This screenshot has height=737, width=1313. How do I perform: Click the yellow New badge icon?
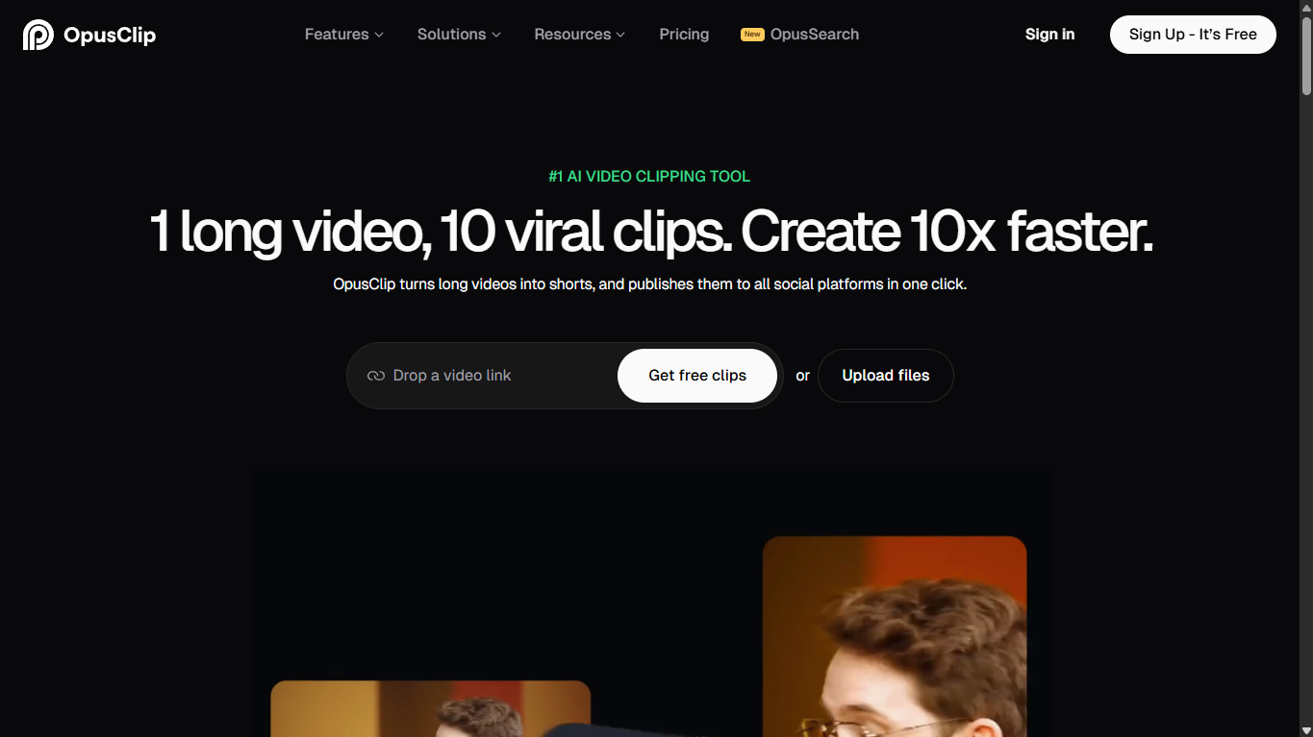point(752,34)
